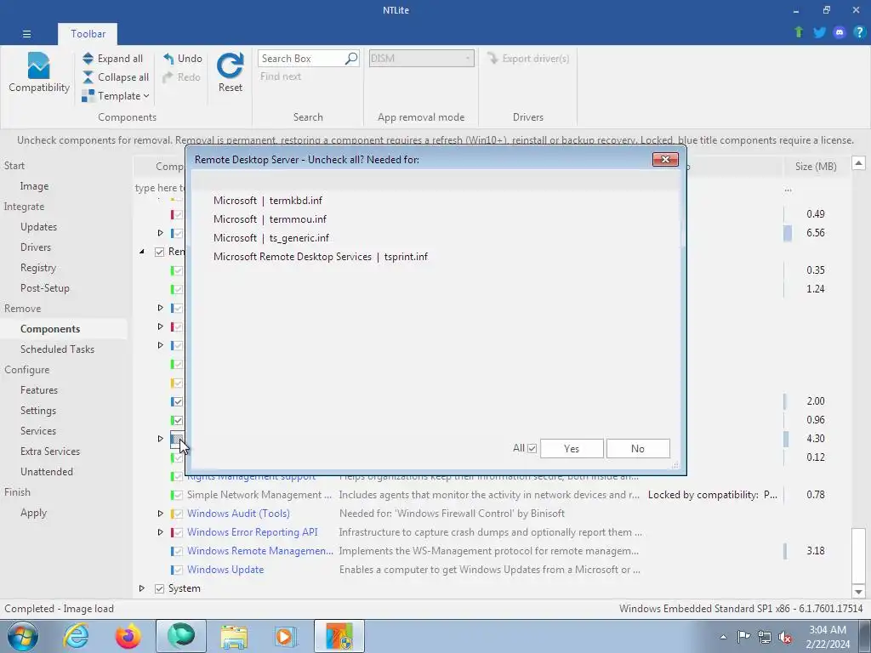Select termmou.inf entry in dialog

coord(270,219)
